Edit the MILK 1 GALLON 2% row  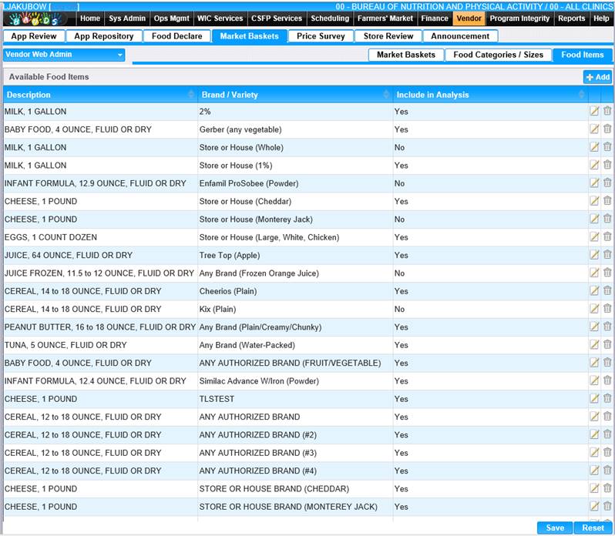pos(594,111)
